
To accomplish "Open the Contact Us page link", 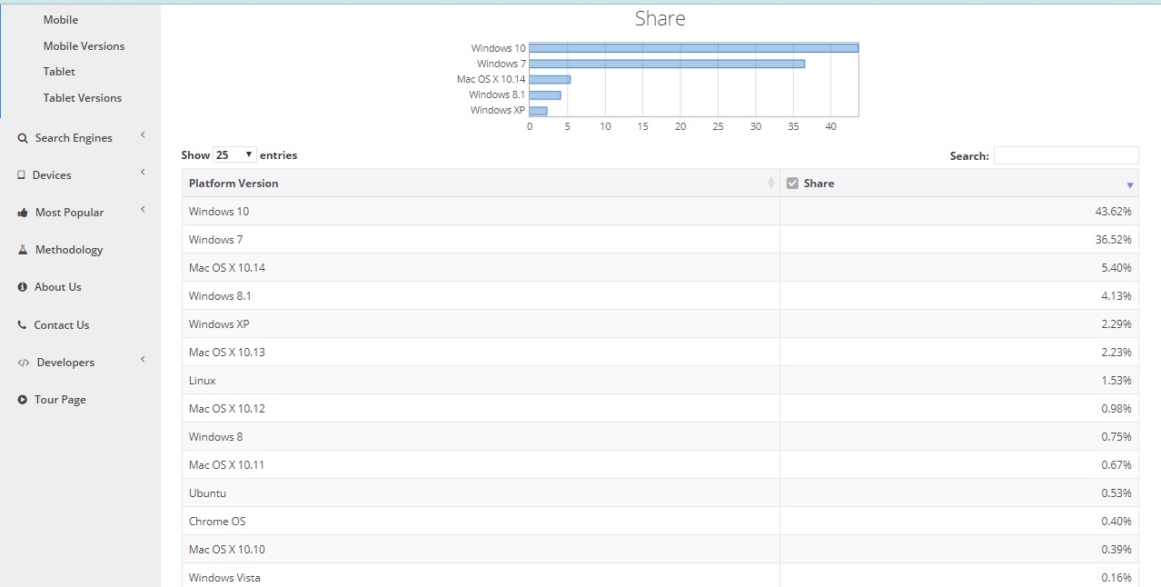I will [x=62, y=325].
